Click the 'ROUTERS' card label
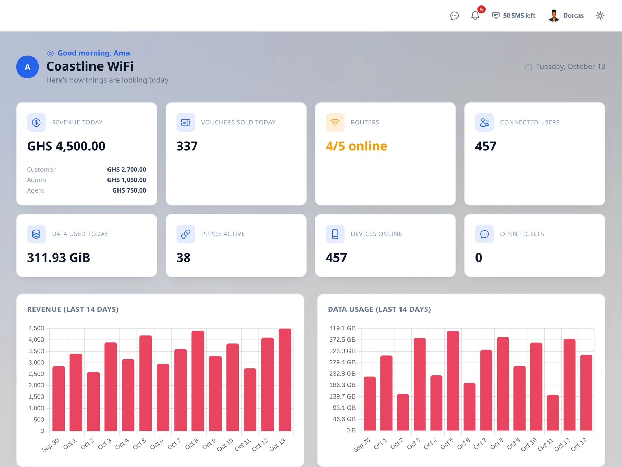This screenshot has height=467, width=622. [365, 122]
